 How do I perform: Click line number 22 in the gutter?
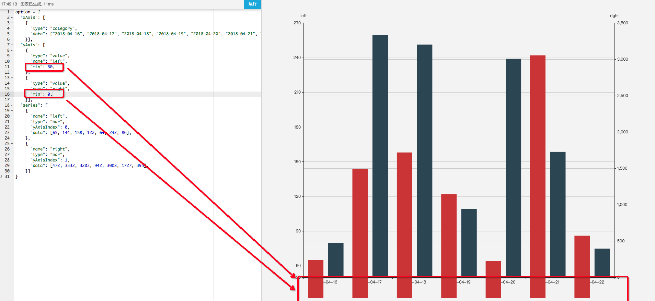(x=7, y=127)
